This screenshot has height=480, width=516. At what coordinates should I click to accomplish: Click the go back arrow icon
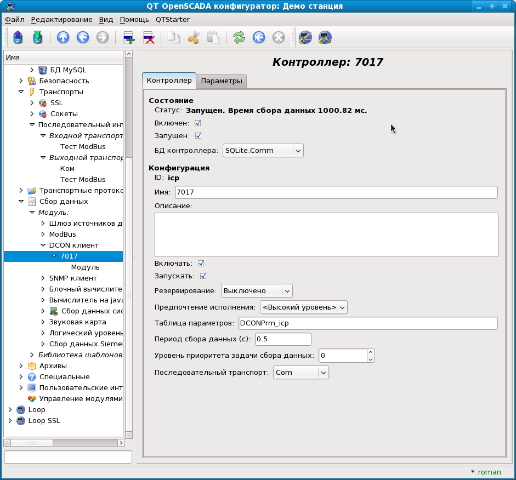pos(83,38)
